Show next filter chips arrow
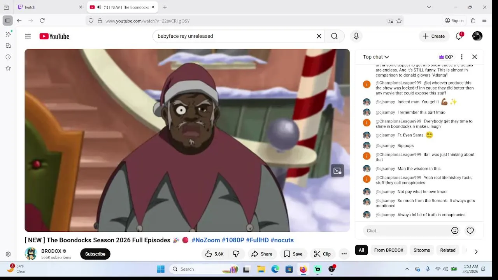498x280 pixels. [x=476, y=252]
